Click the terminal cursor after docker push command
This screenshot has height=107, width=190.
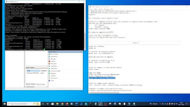point(45,50)
